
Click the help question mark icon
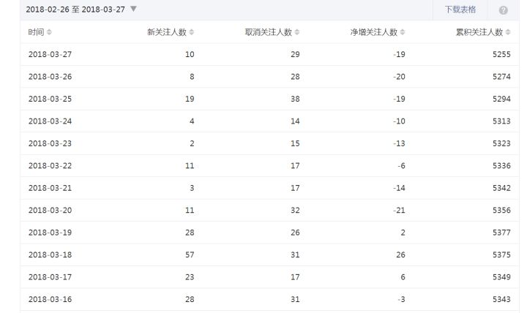[503, 10]
